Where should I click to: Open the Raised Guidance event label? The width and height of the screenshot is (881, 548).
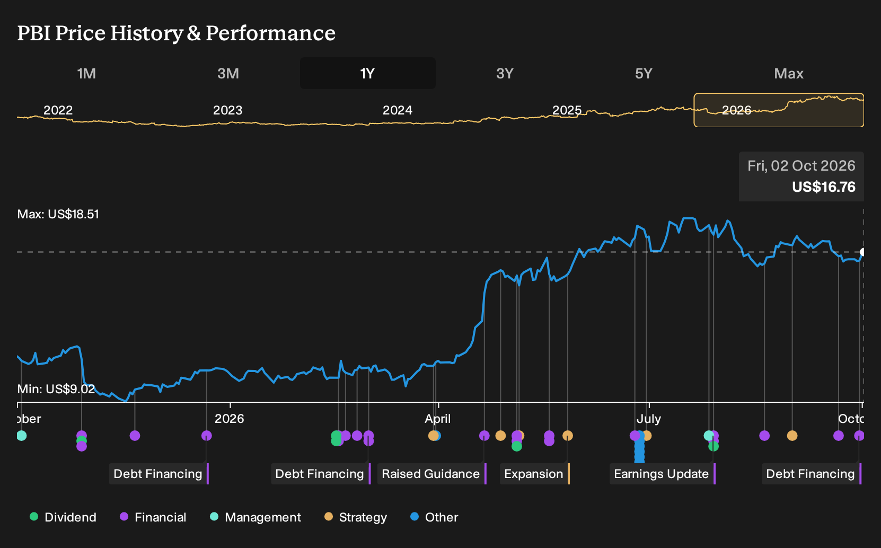(x=432, y=474)
